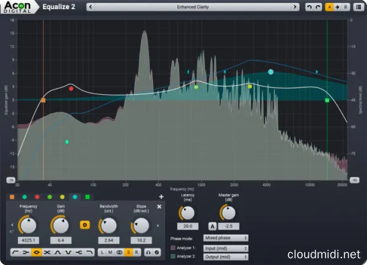
Task: Solo the band with the headphones icon
Action: point(148,252)
